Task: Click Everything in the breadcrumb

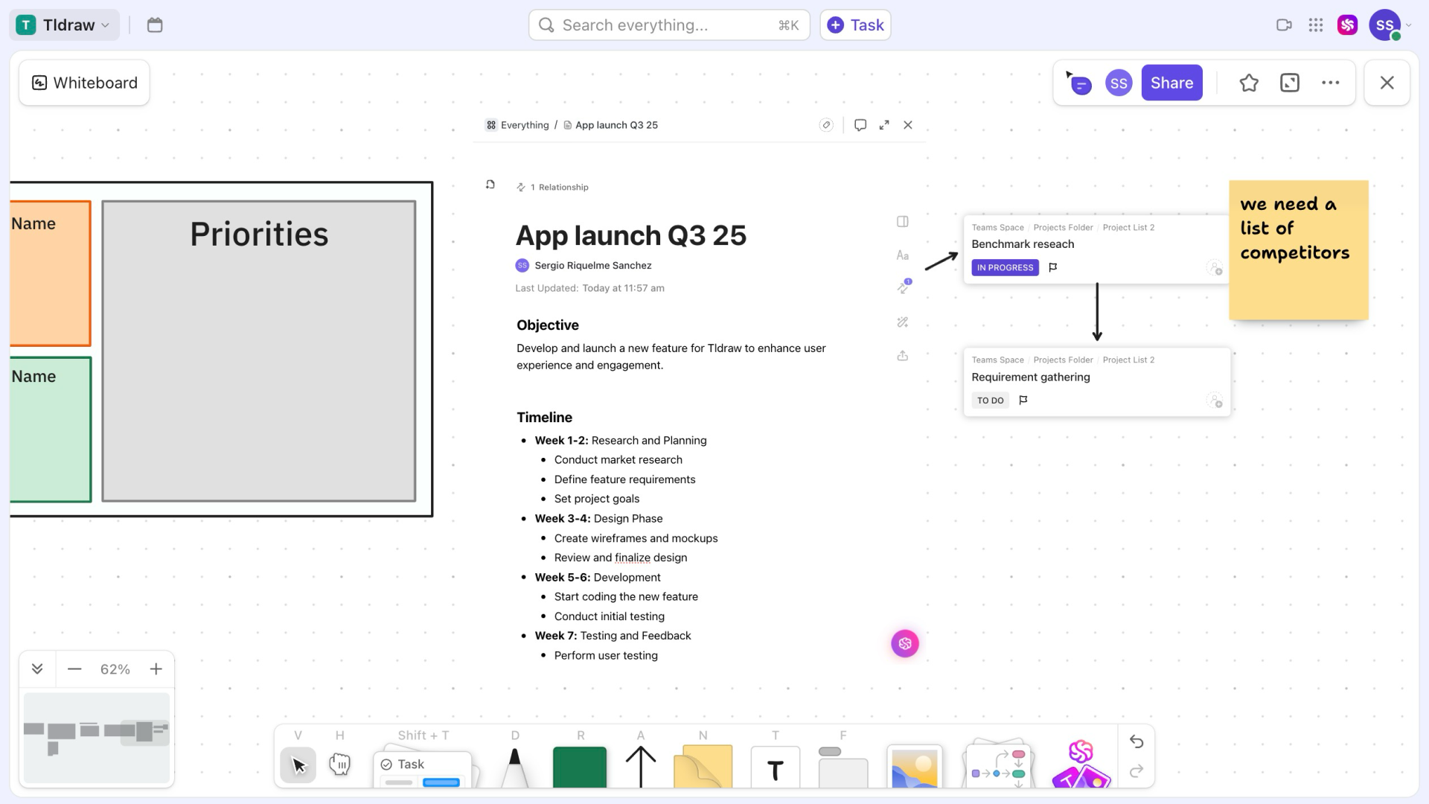Action: click(x=524, y=125)
